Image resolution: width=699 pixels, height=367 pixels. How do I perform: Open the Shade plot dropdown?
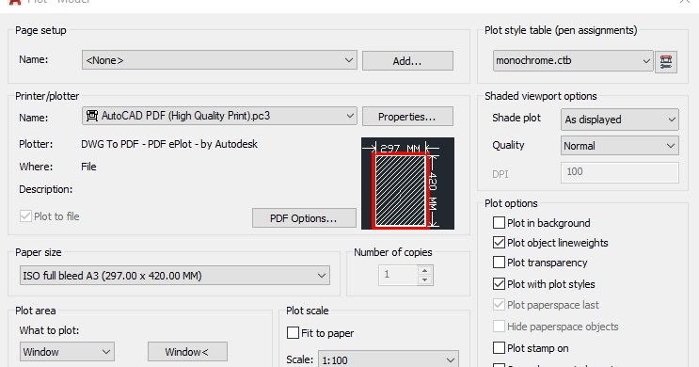[620, 120]
